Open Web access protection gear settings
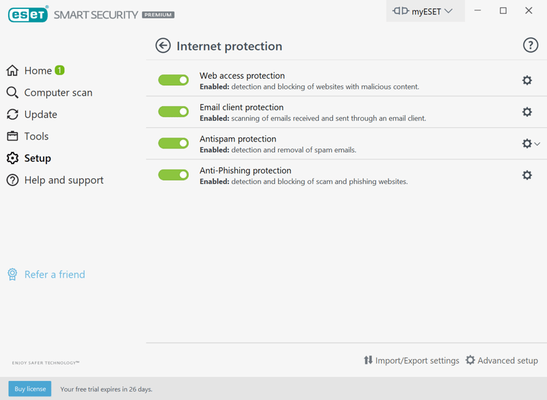This screenshot has height=400, width=547. pos(526,80)
